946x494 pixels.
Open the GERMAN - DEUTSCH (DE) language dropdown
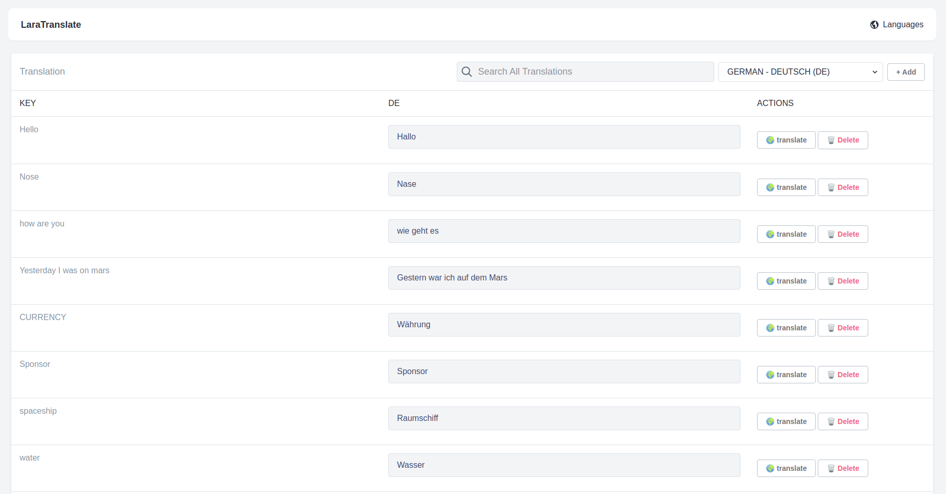coord(801,72)
